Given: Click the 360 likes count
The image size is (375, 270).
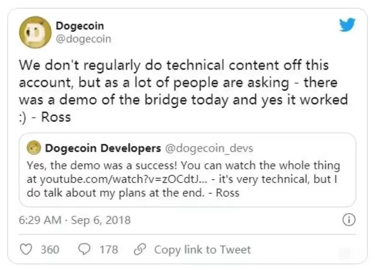Looking at the screenshot, I should pyautogui.click(x=50, y=250).
